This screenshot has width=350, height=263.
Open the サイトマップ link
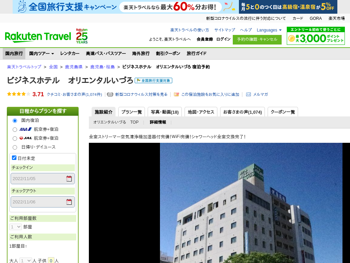point(225,30)
